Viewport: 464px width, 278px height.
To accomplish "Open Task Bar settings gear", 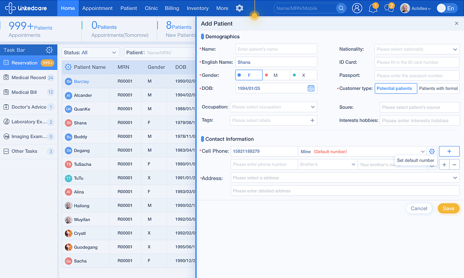I will tap(49, 50).
